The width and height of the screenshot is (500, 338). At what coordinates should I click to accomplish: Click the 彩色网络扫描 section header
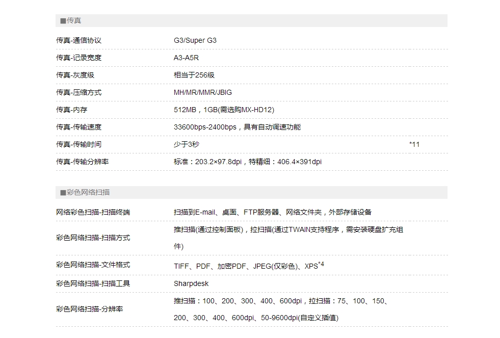point(85,193)
